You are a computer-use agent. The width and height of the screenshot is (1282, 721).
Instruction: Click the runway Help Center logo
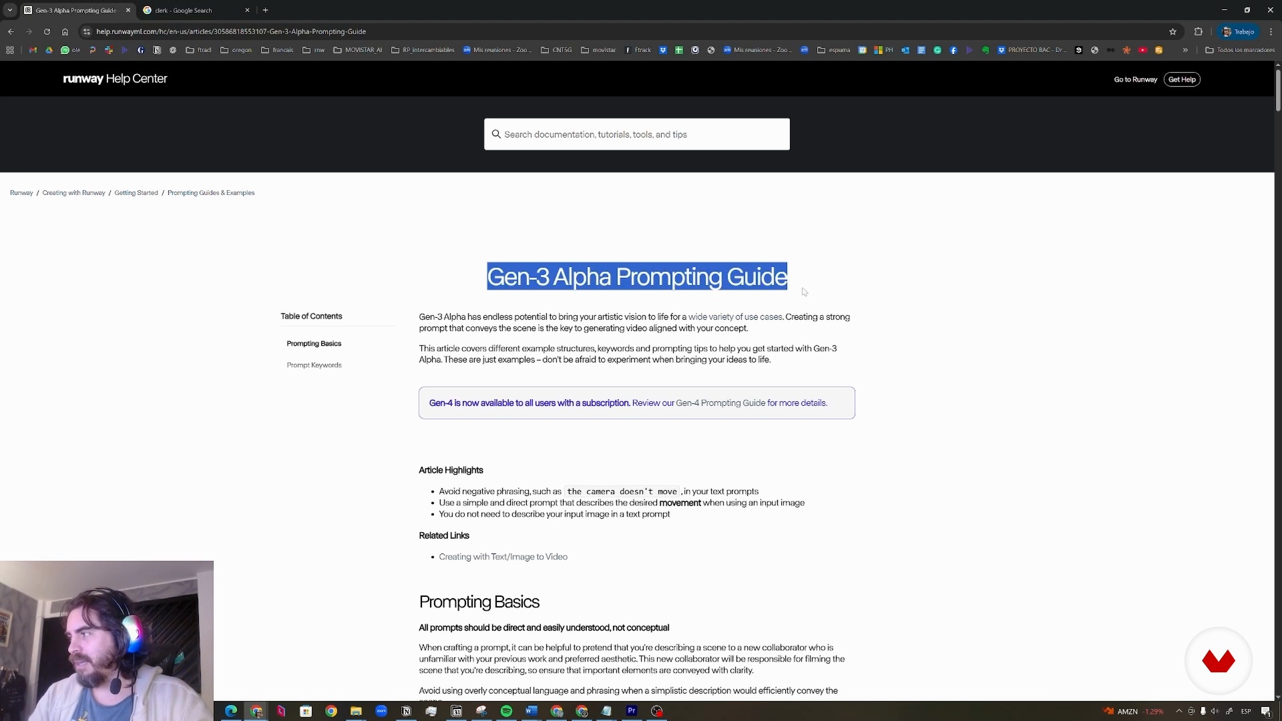tap(115, 79)
